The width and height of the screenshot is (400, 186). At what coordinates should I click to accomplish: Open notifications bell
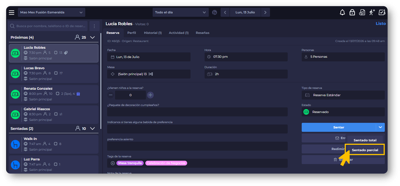(x=342, y=13)
